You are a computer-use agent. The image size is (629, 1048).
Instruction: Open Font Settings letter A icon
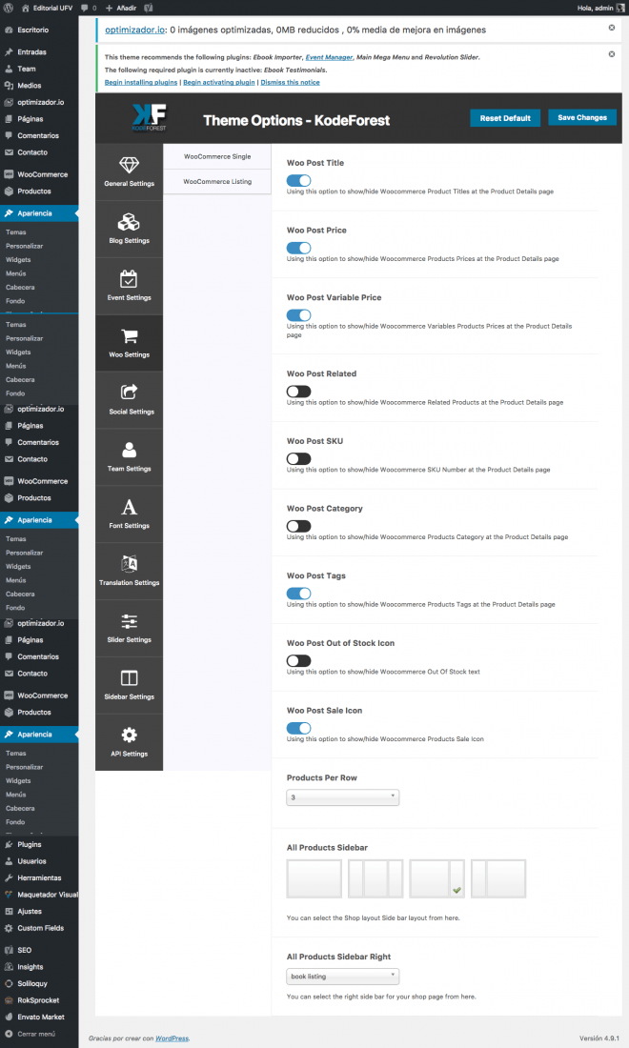[129, 507]
